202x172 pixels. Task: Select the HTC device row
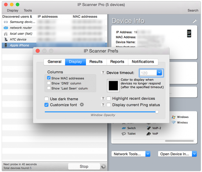18,40
